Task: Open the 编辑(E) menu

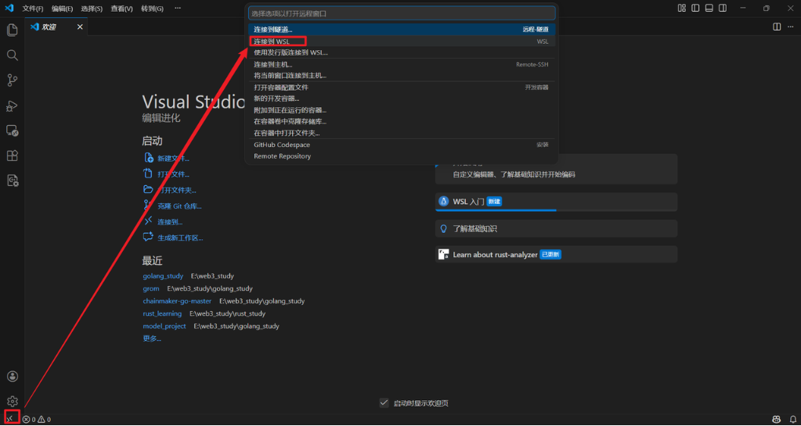Action: [63, 9]
